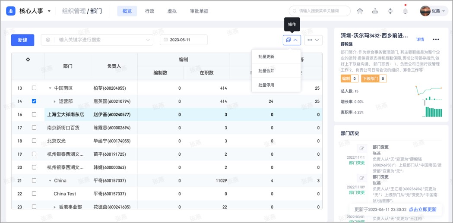Open three-dot menu on department card
Screen dimensions: 453x223
(x=436, y=40)
